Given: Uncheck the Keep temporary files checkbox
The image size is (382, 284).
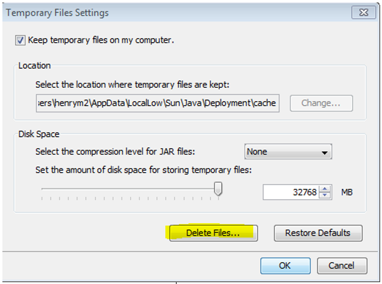Looking at the screenshot, I should point(20,40).
